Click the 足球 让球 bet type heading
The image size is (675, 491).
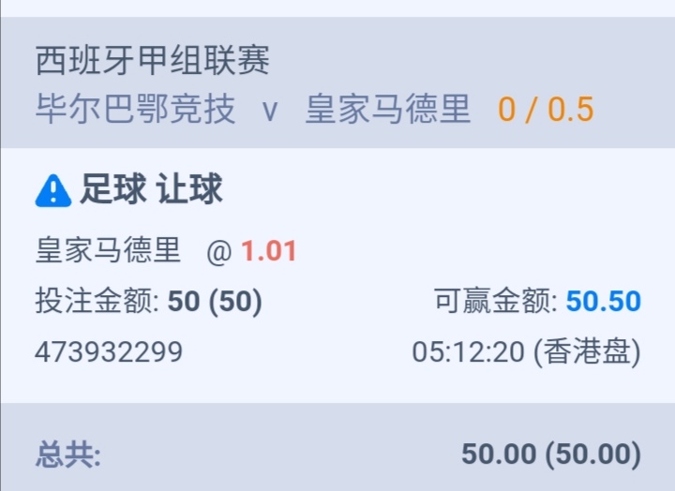151,190
